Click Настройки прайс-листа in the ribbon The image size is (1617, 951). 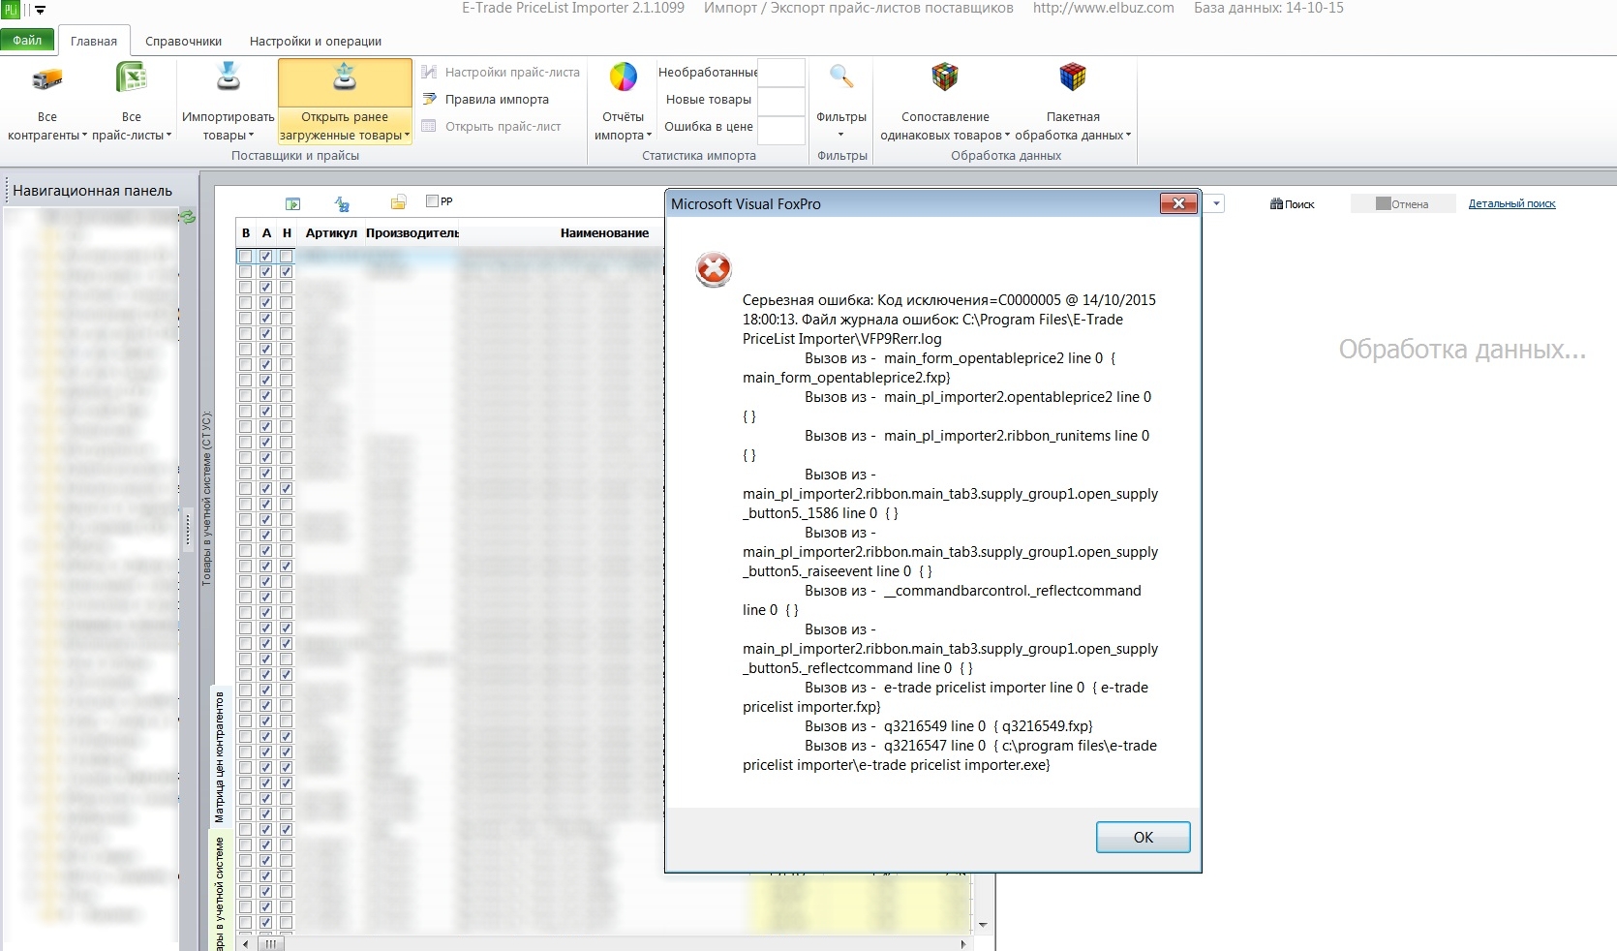point(501,72)
